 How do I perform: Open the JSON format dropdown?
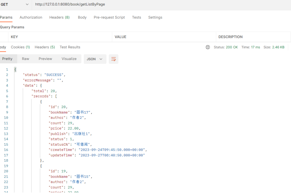click(x=95, y=59)
